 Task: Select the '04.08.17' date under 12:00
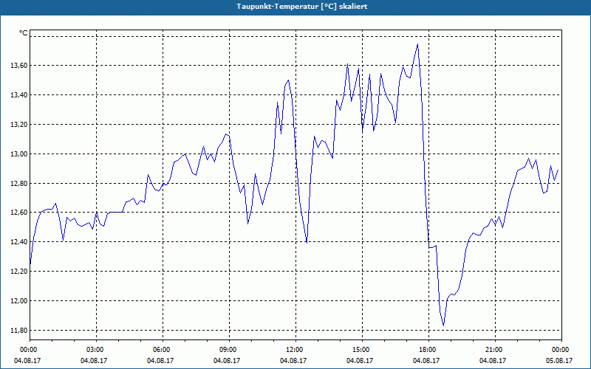click(x=293, y=360)
